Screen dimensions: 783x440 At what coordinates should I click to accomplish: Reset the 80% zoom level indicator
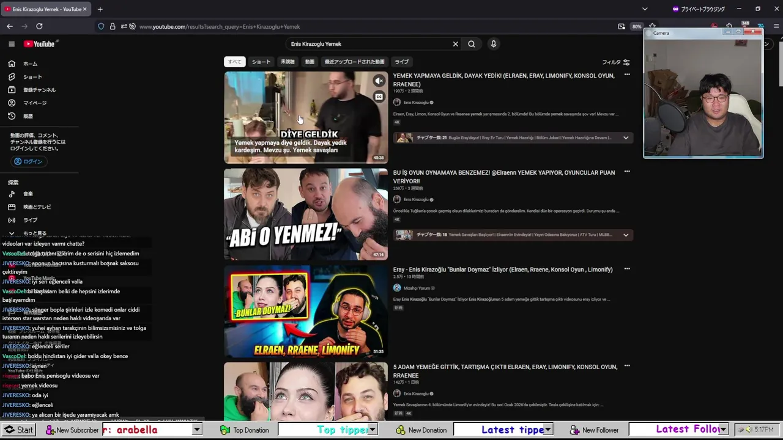[x=637, y=26]
